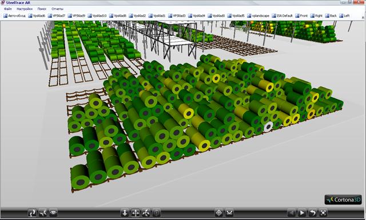Viewport: 366px width, 220px height.
Task: Jump to Vpsklad0 viewpoint
Action: pos(216,15)
